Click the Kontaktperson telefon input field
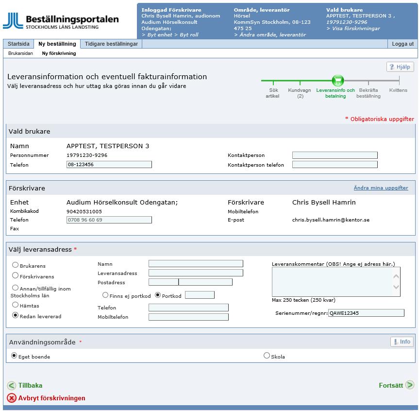The image size is (419, 411). pyautogui.click(x=335, y=165)
